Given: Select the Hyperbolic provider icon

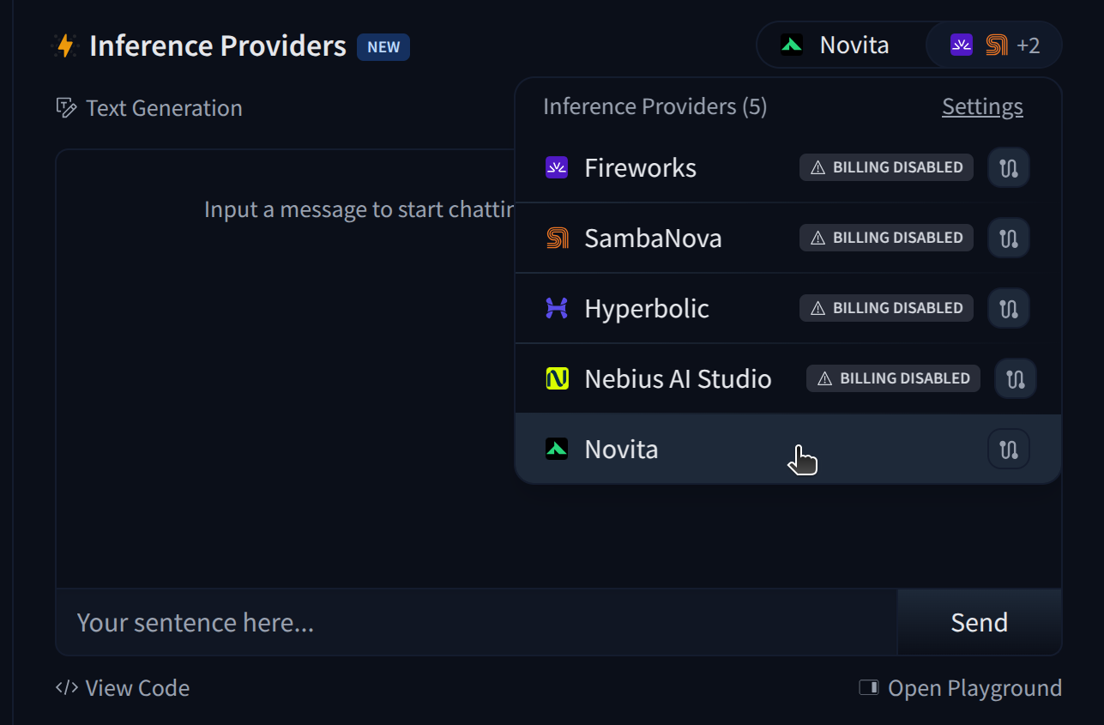Looking at the screenshot, I should click(556, 308).
